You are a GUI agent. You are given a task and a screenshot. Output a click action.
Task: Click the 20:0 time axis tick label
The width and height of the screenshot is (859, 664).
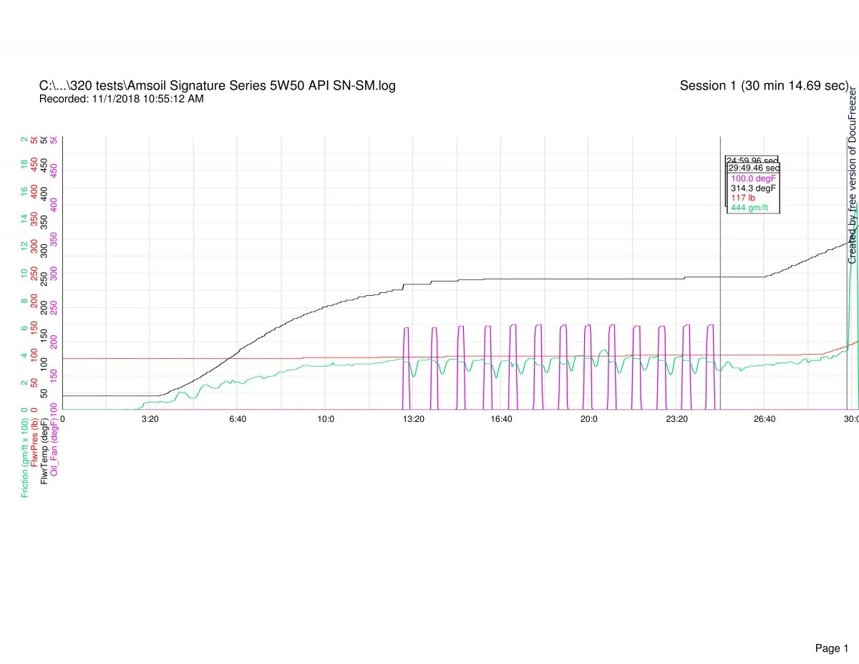pyautogui.click(x=588, y=418)
